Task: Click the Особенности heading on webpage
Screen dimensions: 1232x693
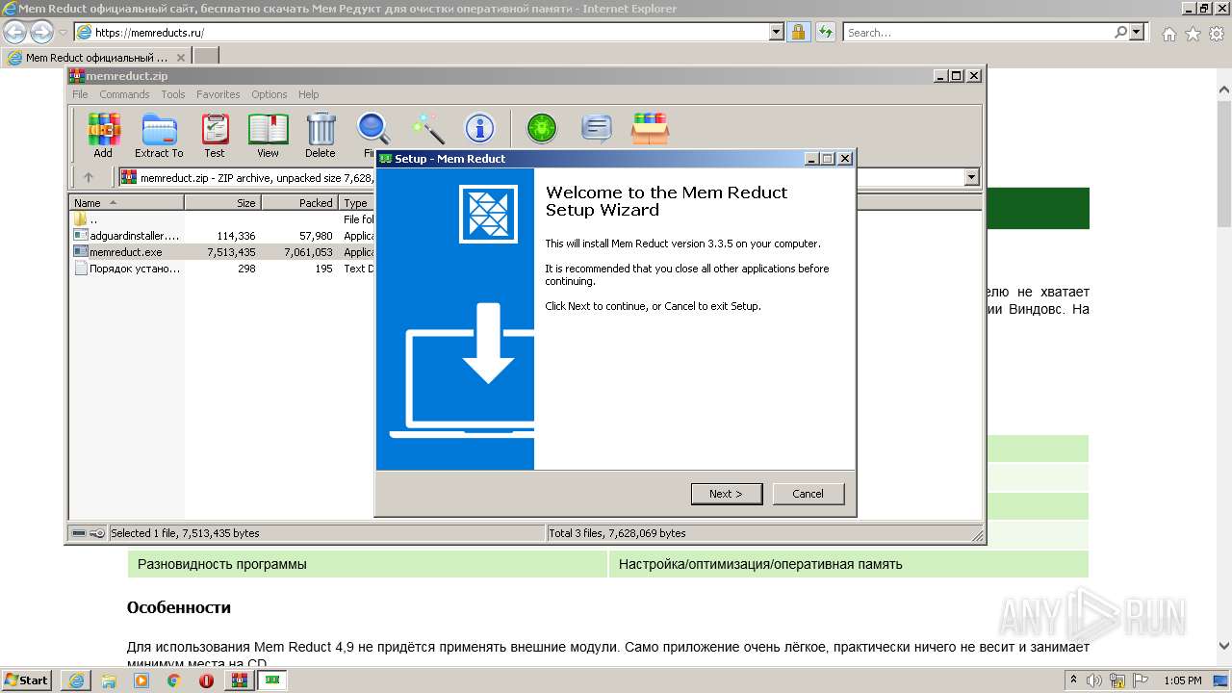Action: [x=179, y=607]
